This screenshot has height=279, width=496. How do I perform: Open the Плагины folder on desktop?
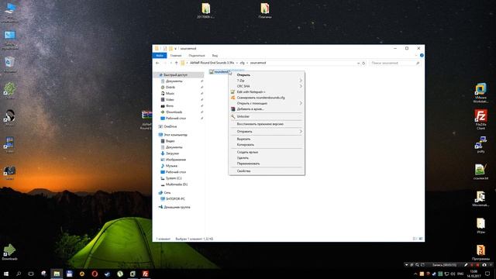[265, 11]
